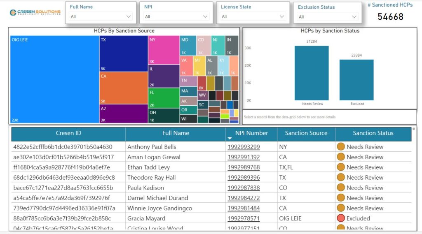422x234 pixels.
Task: Click red Excluded status icon for Gracia Mayard
Action: tap(341, 218)
